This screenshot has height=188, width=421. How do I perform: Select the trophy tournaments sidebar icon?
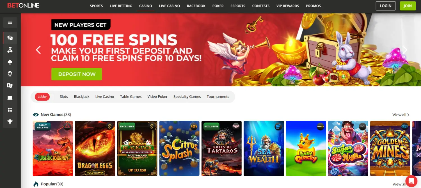[10, 122]
